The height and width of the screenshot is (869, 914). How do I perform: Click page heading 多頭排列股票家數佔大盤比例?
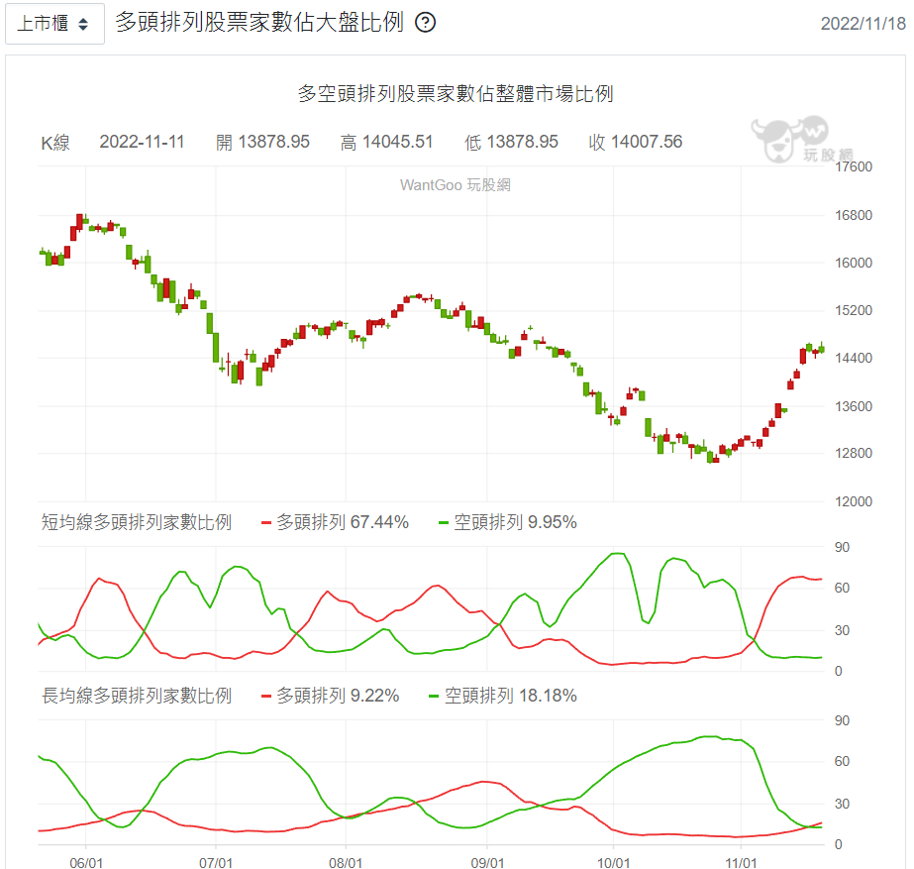coord(259,23)
